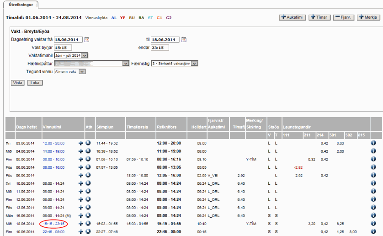The width and height of the screenshot is (383, 236).
Task: Click plus icon on 19.06.2014 row
Action: (81, 232)
